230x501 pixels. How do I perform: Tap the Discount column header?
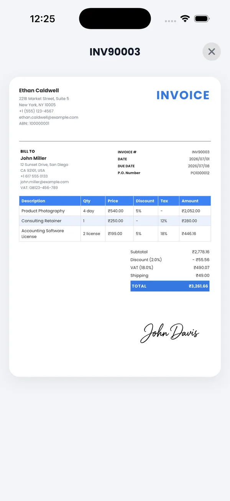[145, 201]
